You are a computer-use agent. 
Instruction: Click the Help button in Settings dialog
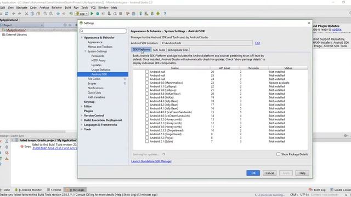pos(302,173)
